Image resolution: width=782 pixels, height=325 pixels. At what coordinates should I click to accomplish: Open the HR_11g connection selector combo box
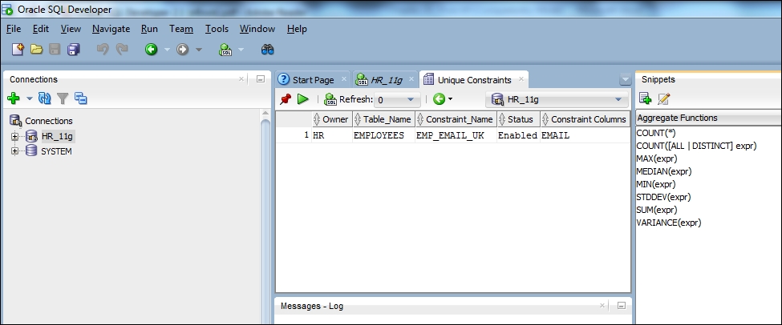coord(556,99)
